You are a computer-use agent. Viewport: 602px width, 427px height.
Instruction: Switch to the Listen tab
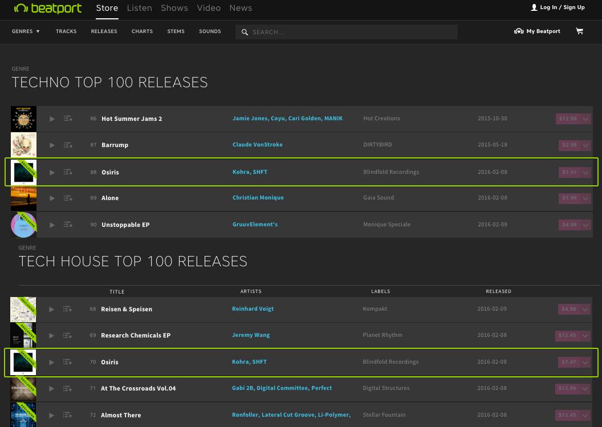coord(139,8)
